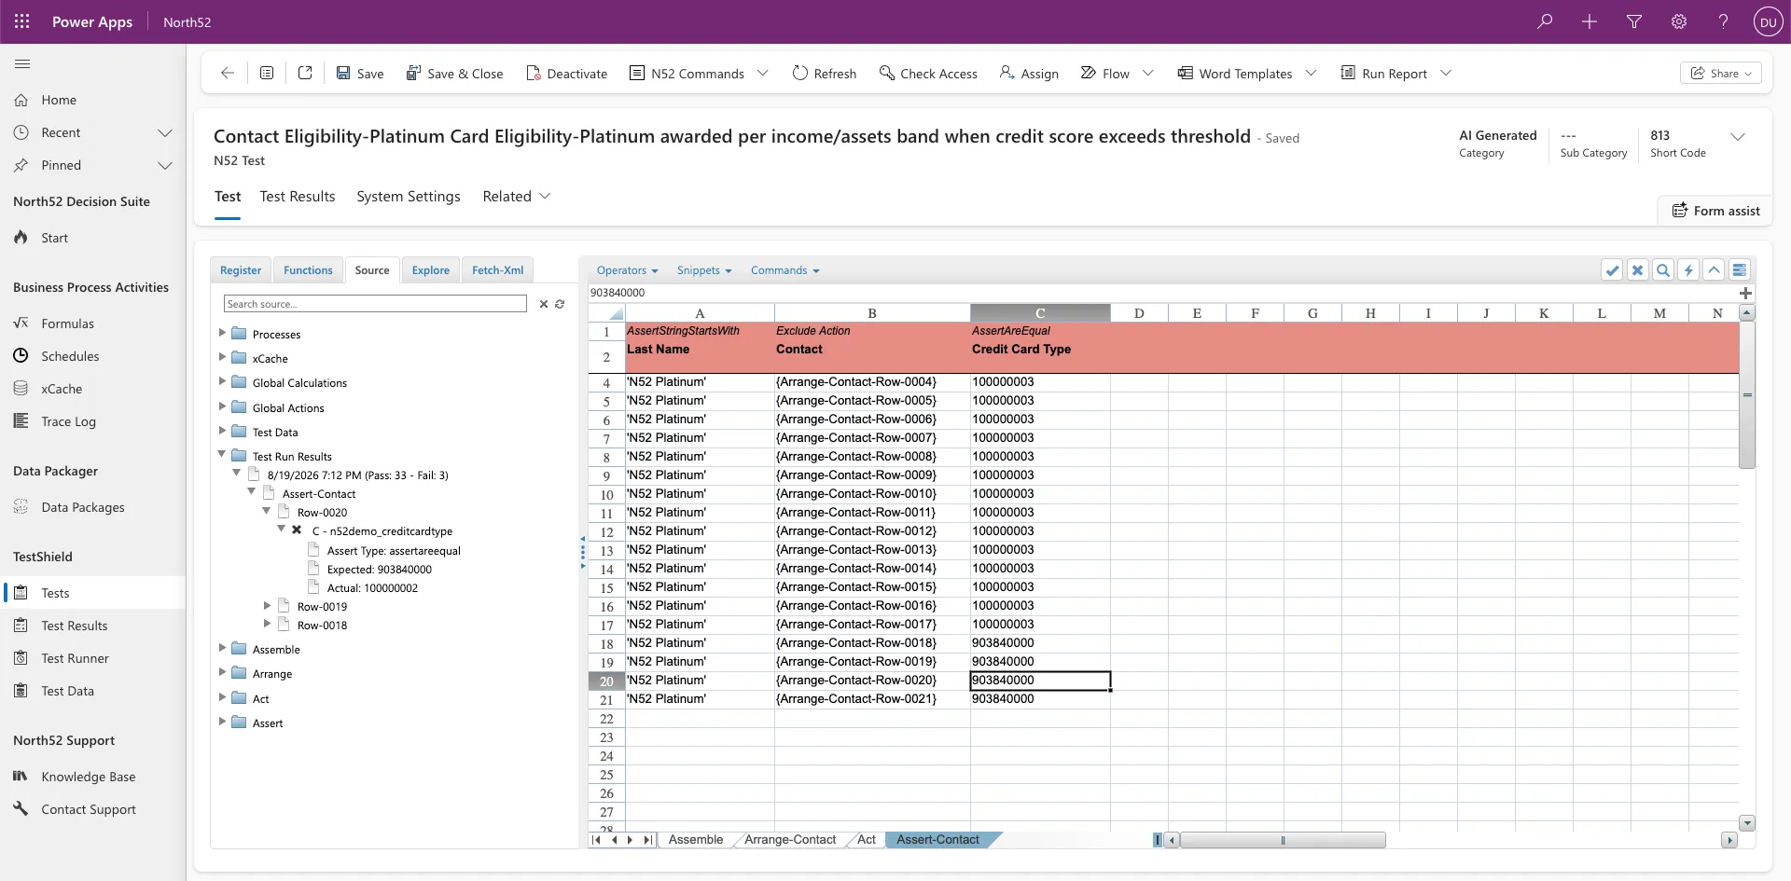The image size is (1791, 881).
Task: Open the System Settings tab
Action: (x=409, y=196)
